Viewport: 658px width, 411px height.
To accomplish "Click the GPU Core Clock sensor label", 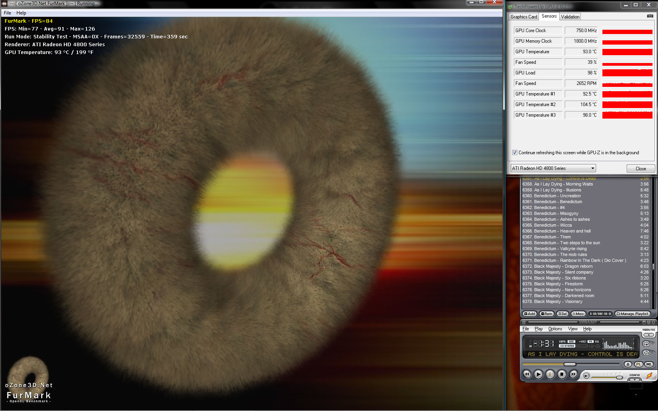I will pyautogui.click(x=538, y=31).
